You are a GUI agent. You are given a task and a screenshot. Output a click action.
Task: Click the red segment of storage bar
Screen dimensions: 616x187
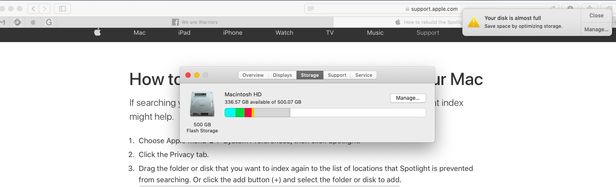pos(248,113)
